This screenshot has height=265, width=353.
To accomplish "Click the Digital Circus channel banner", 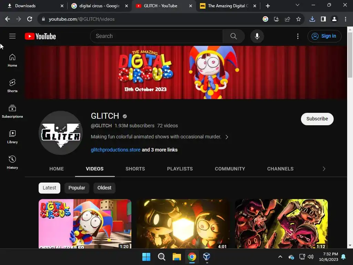I will point(186,72).
